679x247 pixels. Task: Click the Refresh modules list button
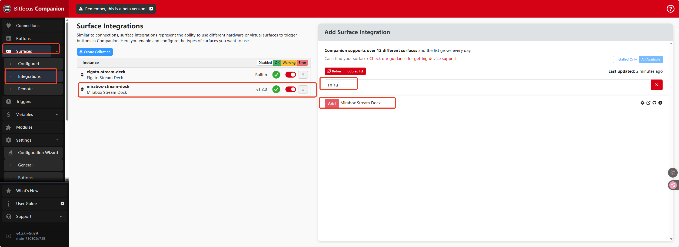(x=345, y=71)
